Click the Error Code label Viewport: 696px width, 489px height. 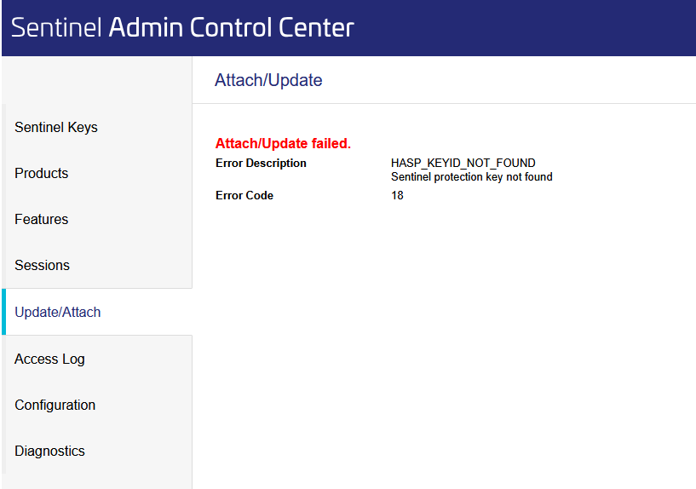(x=244, y=196)
